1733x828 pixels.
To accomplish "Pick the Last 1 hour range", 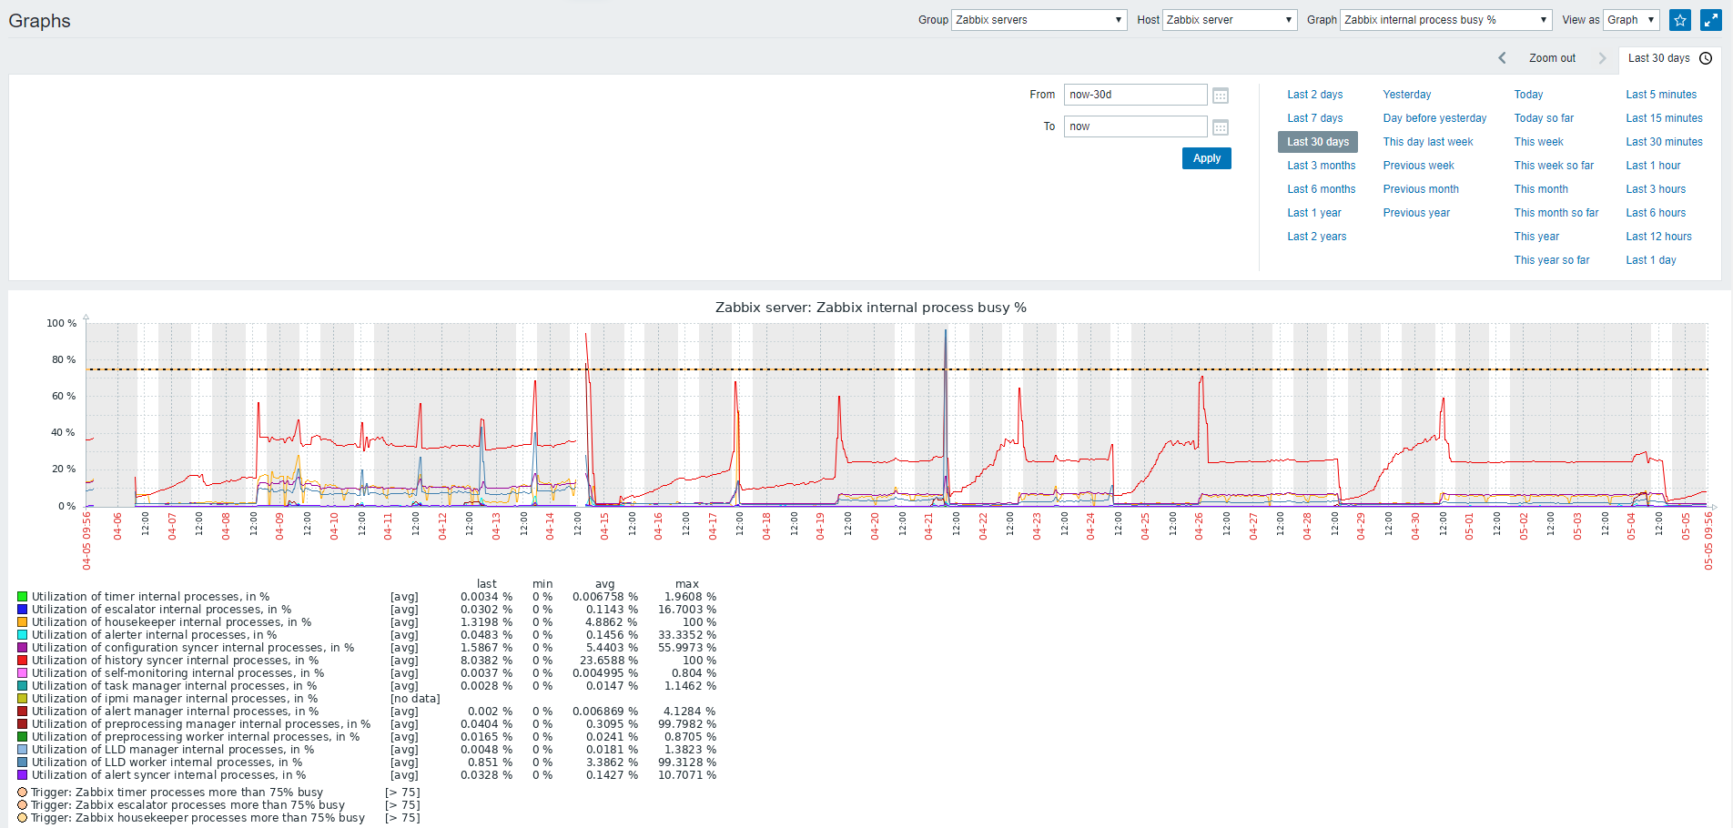I will (1653, 166).
